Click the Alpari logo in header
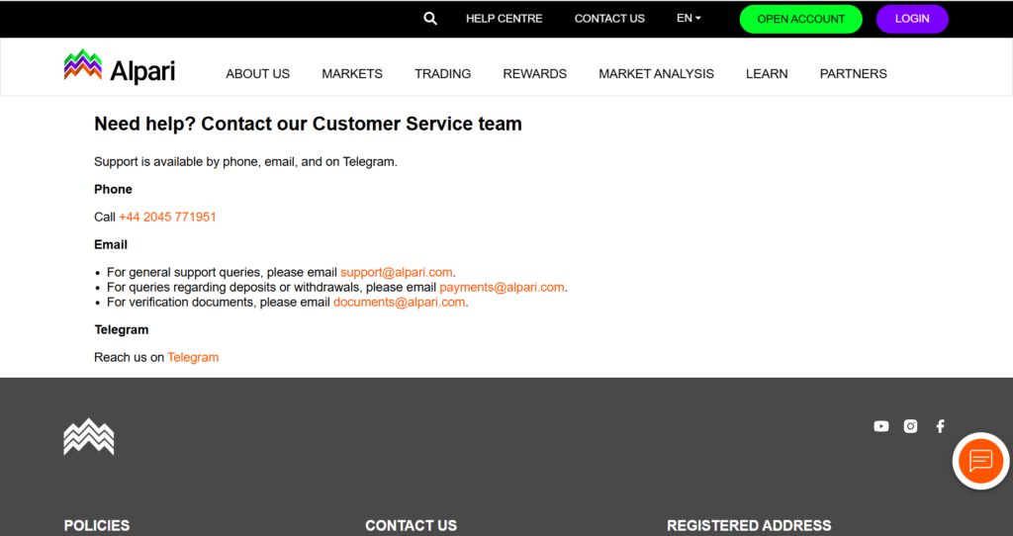 (x=120, y=66)
